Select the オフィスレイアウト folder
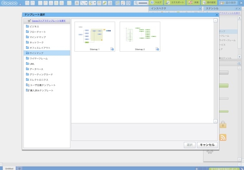244x170 pixels. (x=47, y=48)
